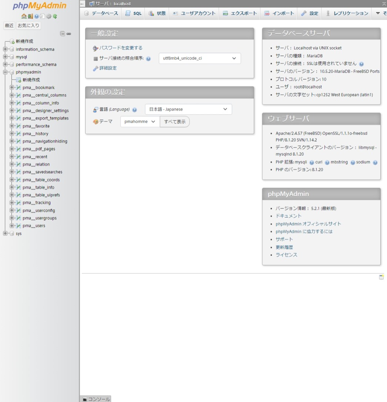Click the new table icon under phpmyadmin
The height and width of the screenshot is (402, 387).
pos(18,80)
